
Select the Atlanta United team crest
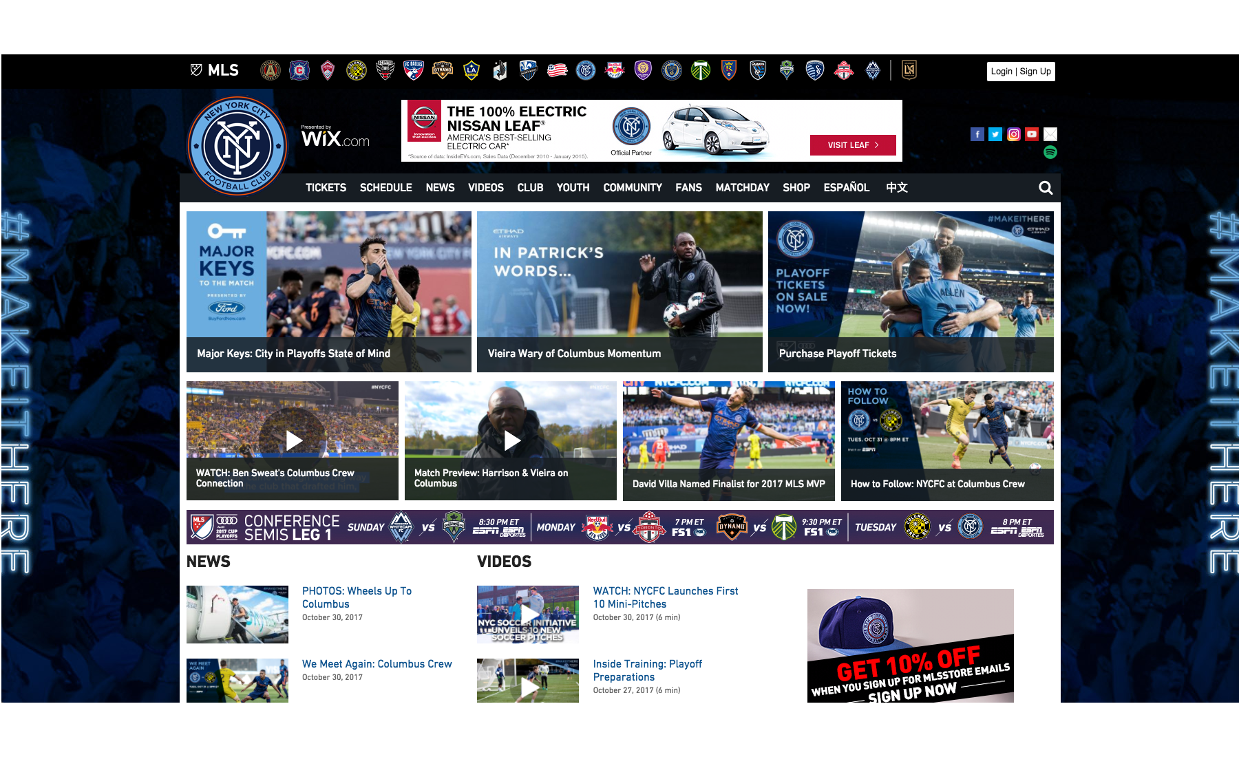pyautogui.click(x=271, y=70)
